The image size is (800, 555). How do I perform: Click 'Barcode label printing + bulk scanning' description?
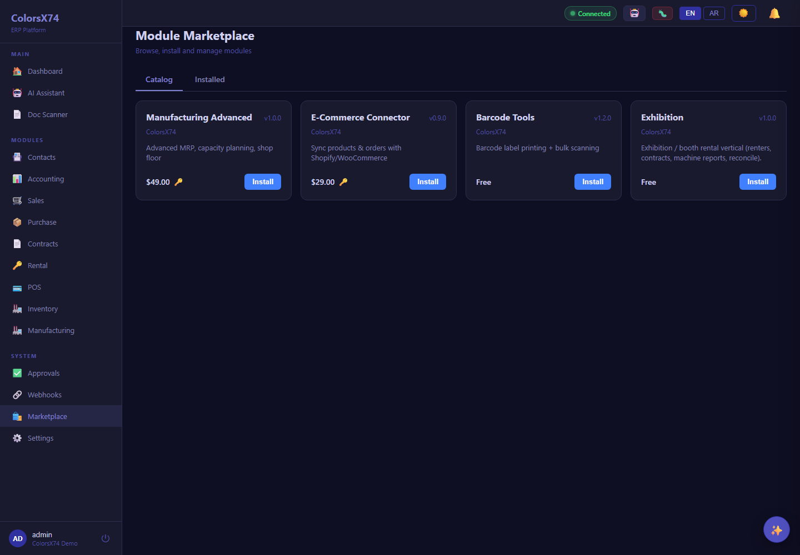tap(538, 148)
